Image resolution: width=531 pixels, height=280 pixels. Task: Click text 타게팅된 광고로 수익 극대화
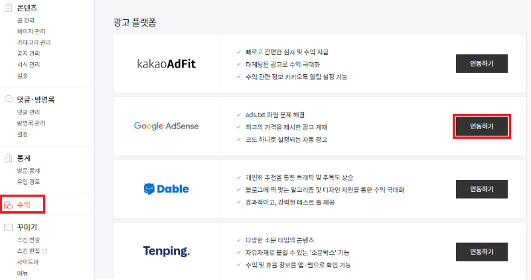pos(283,64)
